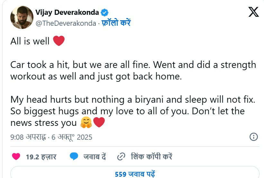This screenshot has width=264, height=178.
Task: Open the Twitter info circle icon
Action: tap(254, 137)
